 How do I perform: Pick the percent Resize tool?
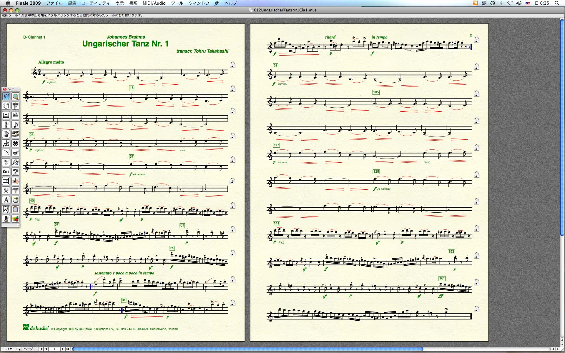point(6,191)
